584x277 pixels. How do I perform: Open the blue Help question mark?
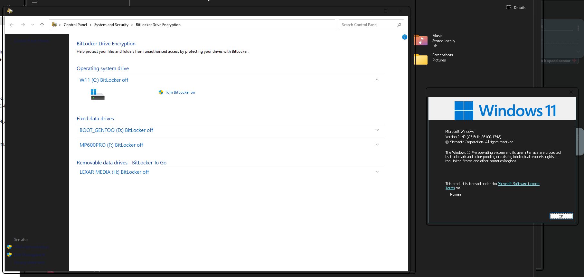click(x=405, y=37)
